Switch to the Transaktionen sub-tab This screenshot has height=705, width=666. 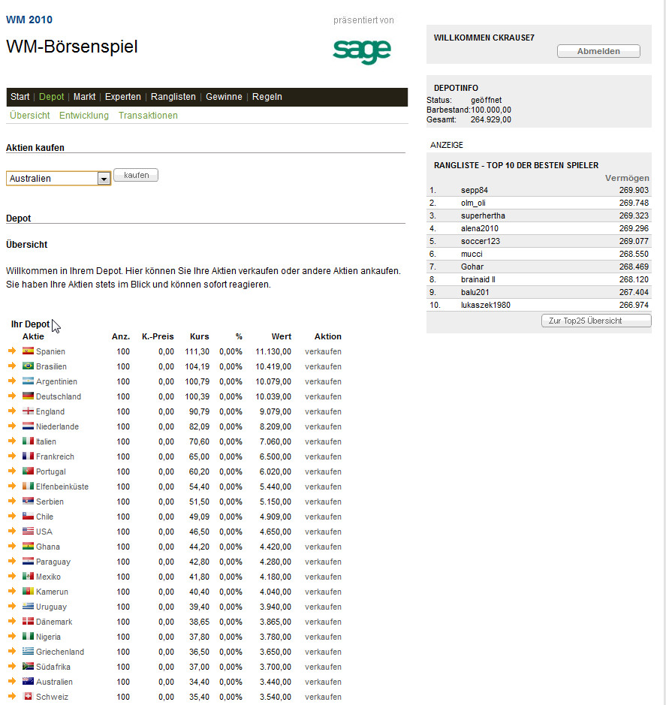point(148,116)
